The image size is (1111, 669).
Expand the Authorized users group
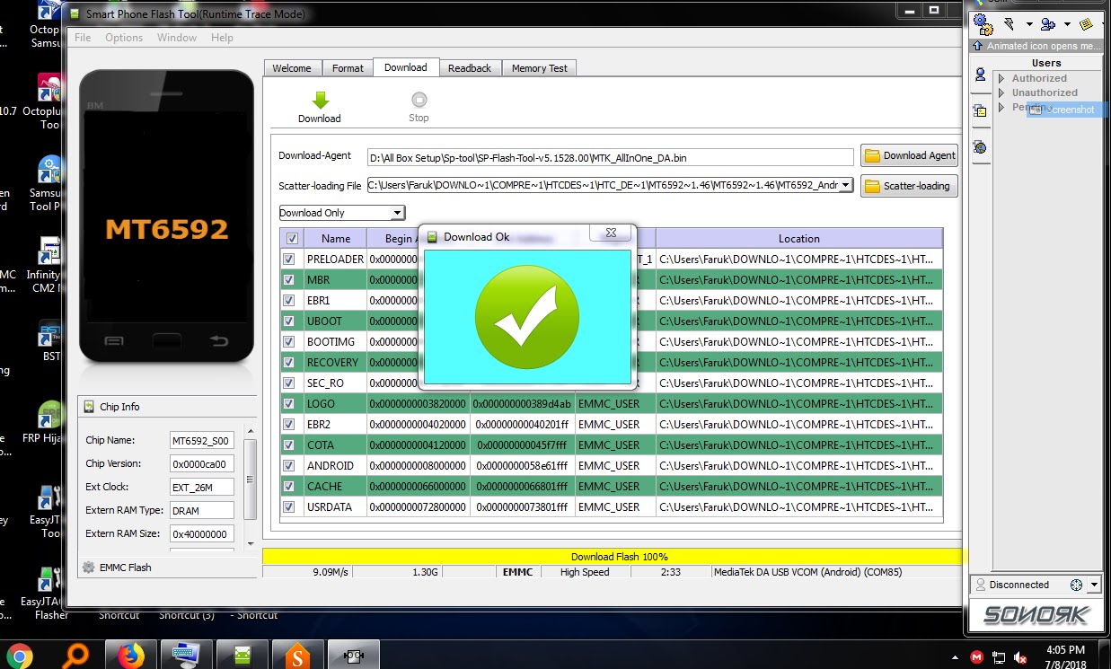point(1001,78)
